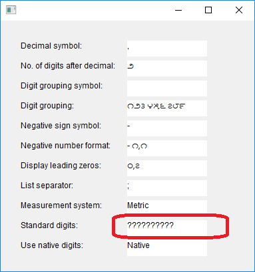Close the window

239,10
